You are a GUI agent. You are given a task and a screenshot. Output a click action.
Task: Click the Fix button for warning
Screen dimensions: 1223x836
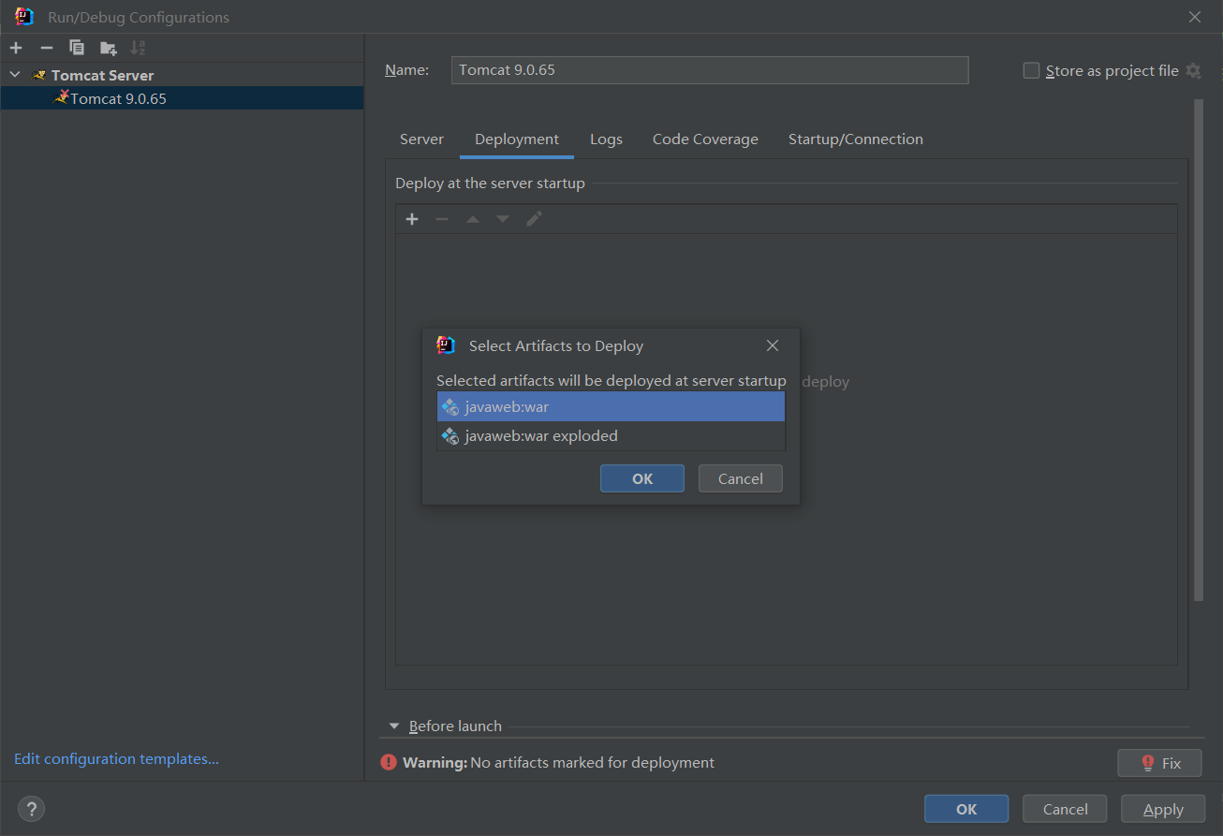pos(1159,763)
